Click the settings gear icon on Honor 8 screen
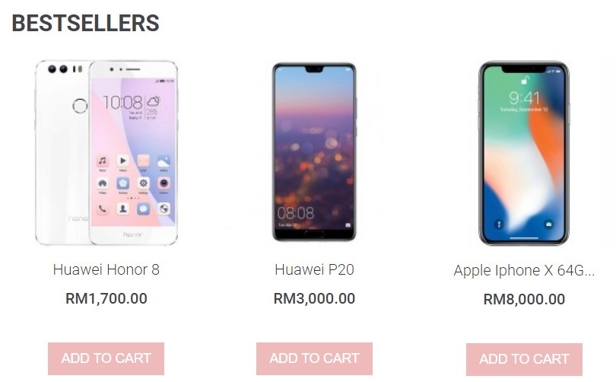The height and width of the screenshot is (382, 616). coord(144,183)
